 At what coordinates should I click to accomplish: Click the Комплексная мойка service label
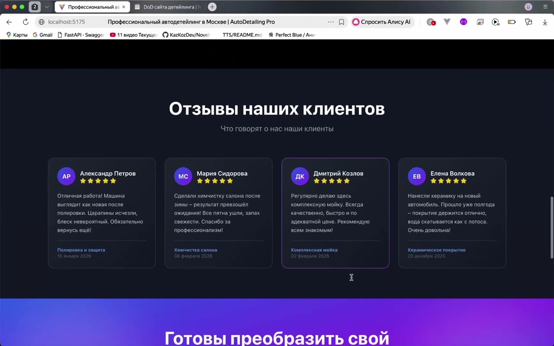[314, 250]
